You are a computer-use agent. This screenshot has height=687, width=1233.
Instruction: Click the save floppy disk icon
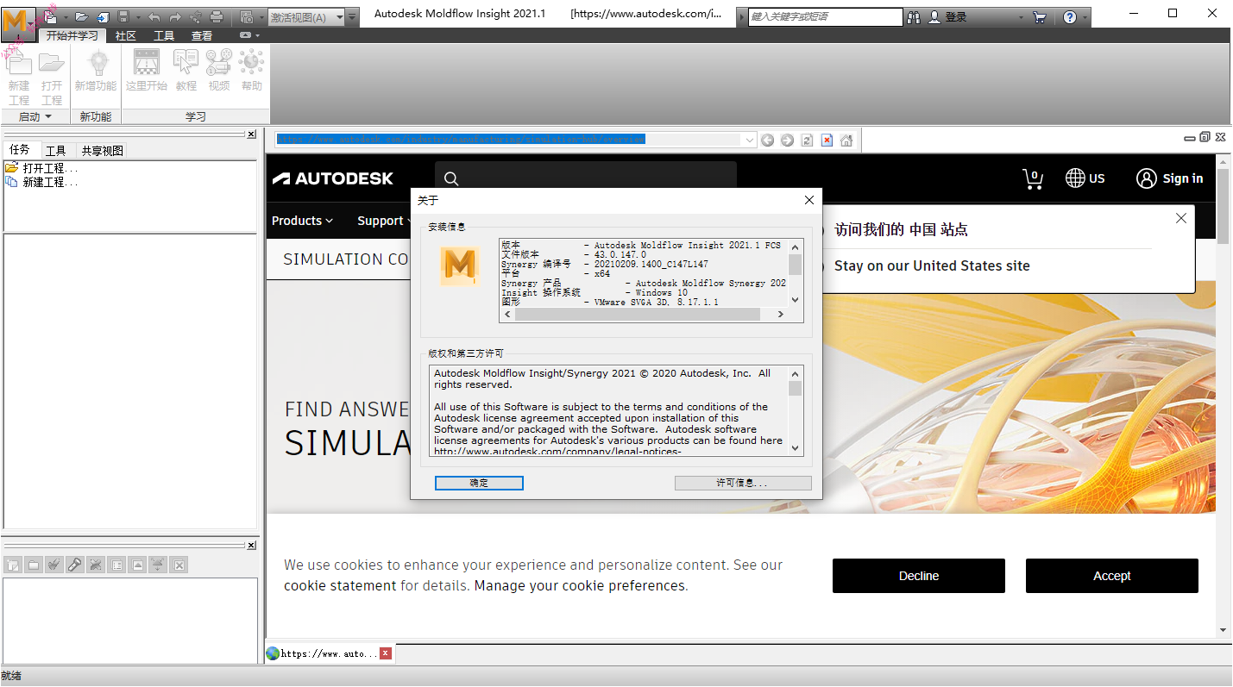(x=123, y=17)
